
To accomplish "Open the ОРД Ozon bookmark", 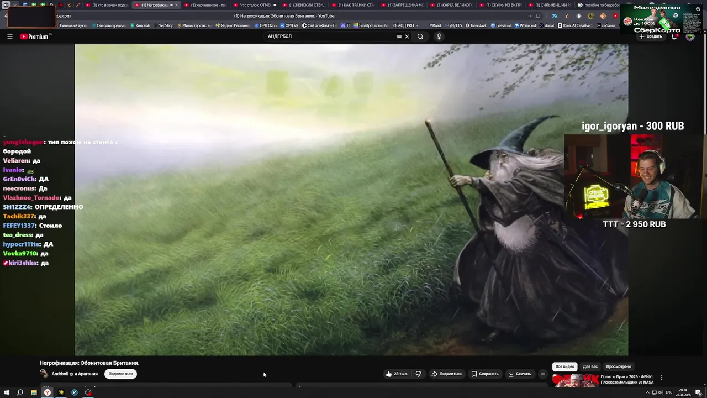I will tap(265, 25).
